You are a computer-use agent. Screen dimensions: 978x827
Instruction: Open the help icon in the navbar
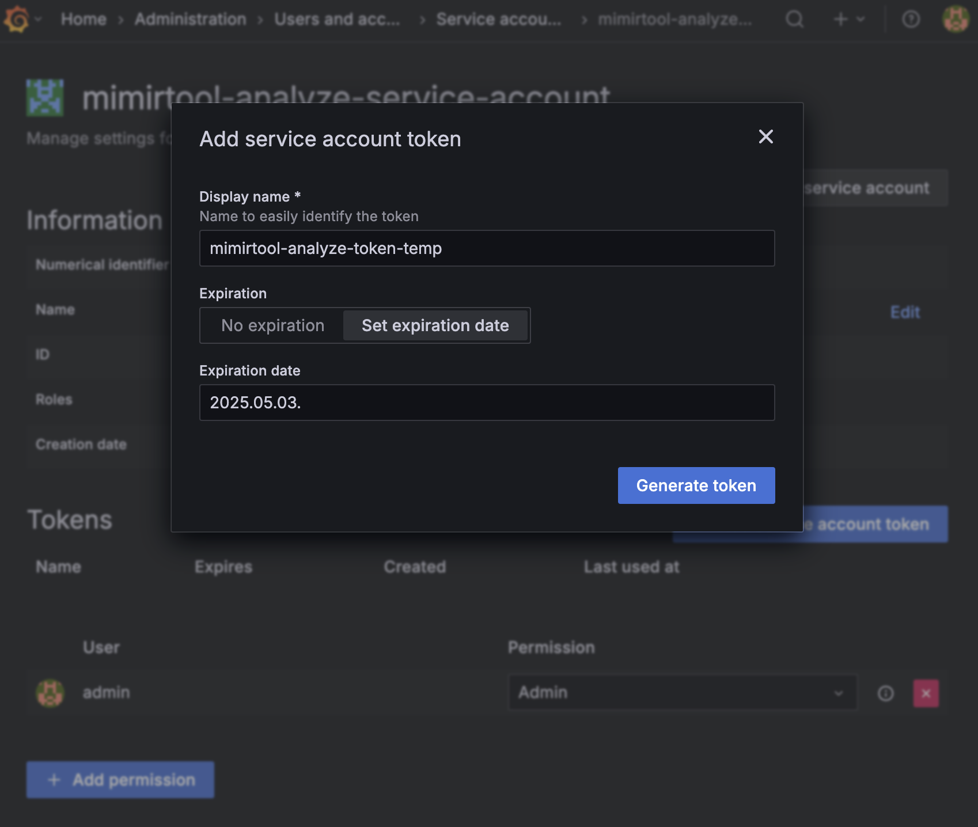(911, 19)
